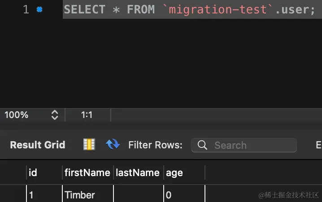Open the 100% zoom stepper arrows
This screenshot has width=322, height=202.
55,115
